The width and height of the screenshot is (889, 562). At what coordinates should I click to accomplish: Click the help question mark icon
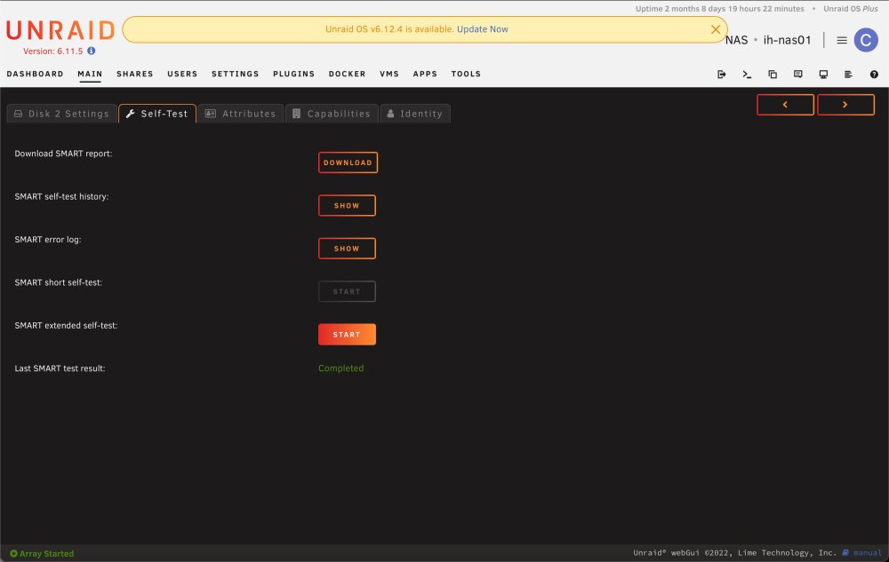pos(874,75)
